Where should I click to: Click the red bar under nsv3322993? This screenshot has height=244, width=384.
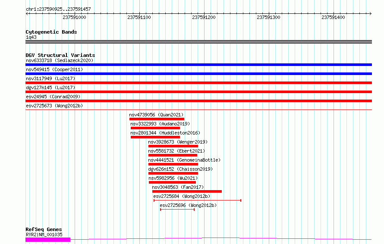(x=155, y=128)
